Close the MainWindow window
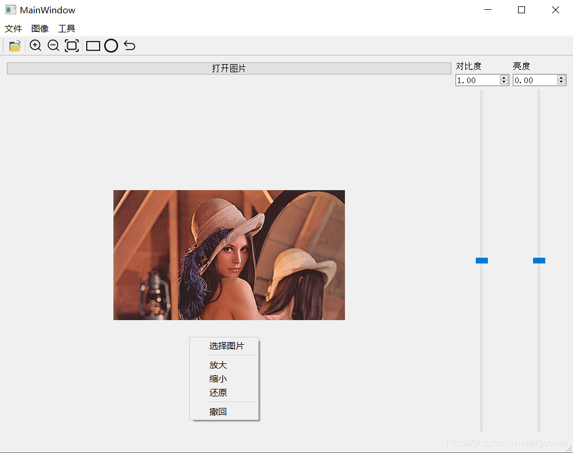The height and width of the screenshot is (453, 573). coord(556,10)
